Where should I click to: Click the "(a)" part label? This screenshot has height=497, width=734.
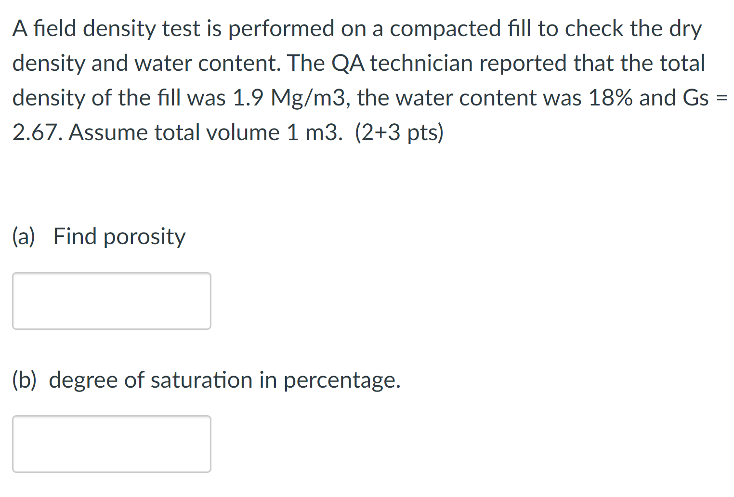coord(24,236)
